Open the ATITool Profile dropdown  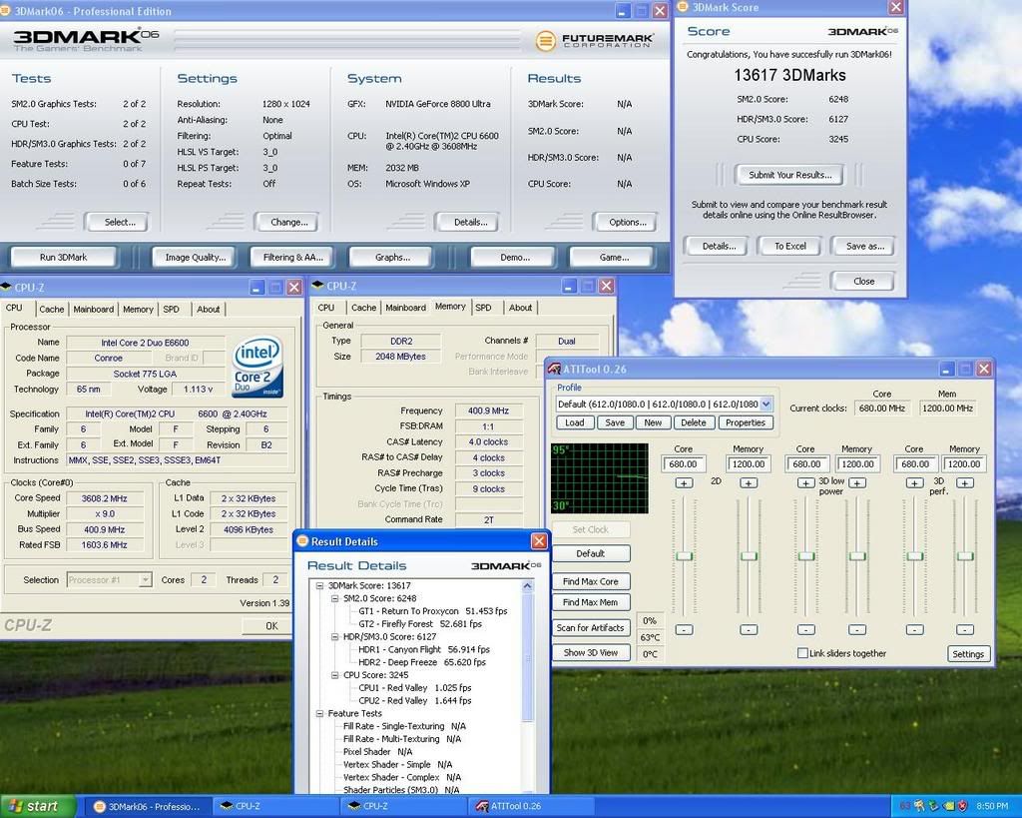766,405
